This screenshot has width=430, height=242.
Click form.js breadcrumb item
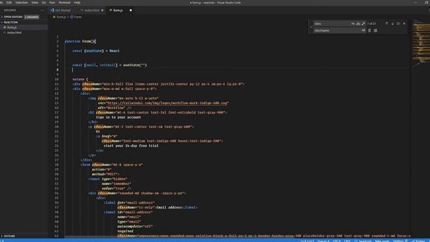(x=61, y=17)
